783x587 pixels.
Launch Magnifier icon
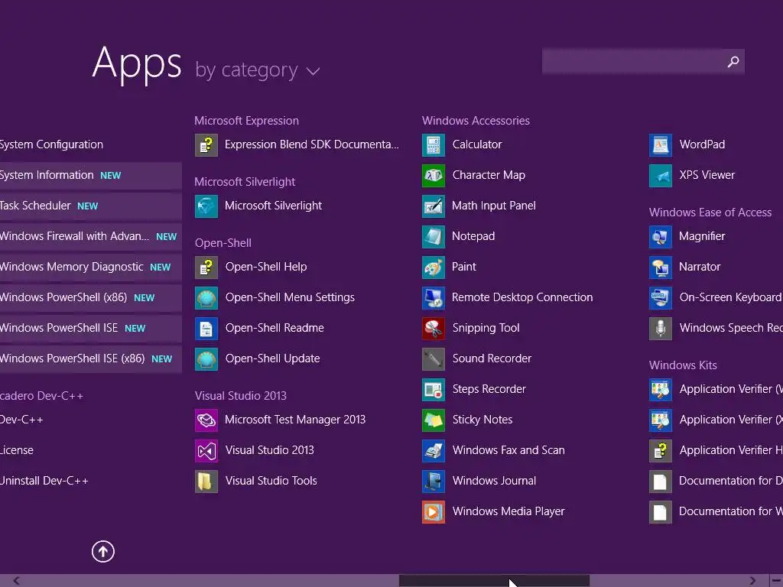(660, 237)
